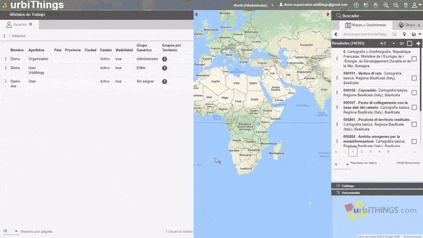Go to the last results page arrow

pos(415,152)
